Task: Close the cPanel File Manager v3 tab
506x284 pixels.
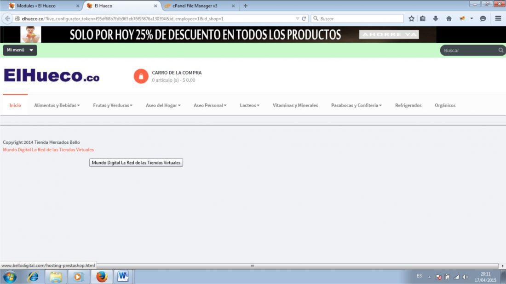Action: tap(233, 6)
